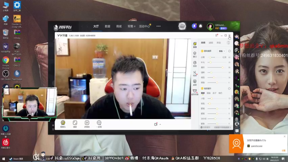Open Google Chrome desktop icon
The width and height of the screenshot is (288, 162).
(6, 63)
